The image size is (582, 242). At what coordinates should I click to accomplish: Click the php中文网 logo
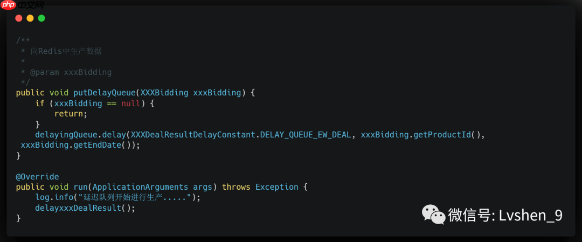coord(23,5)
